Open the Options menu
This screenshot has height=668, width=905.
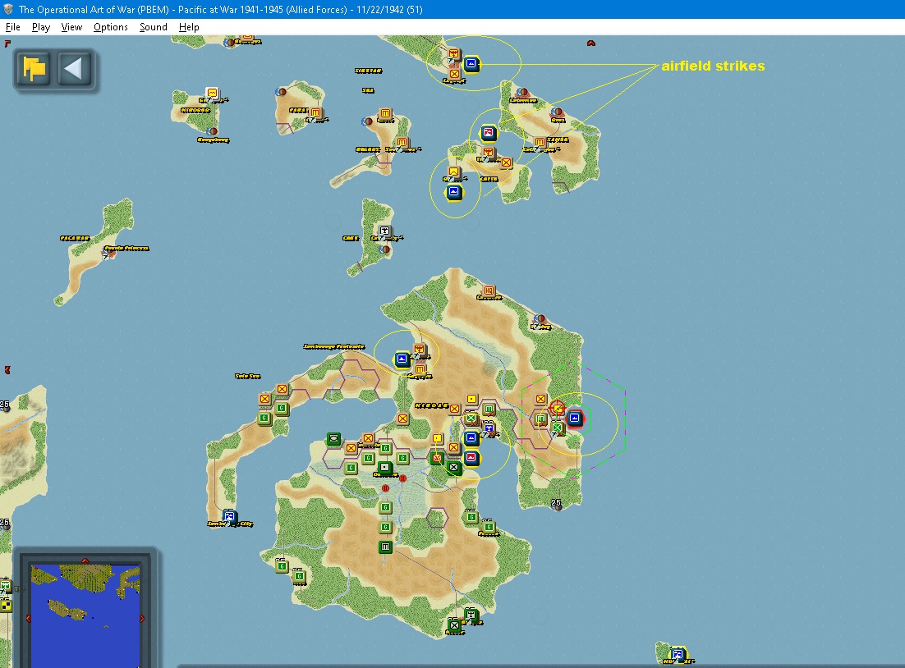pyautogui.click(x=110, y=27)
